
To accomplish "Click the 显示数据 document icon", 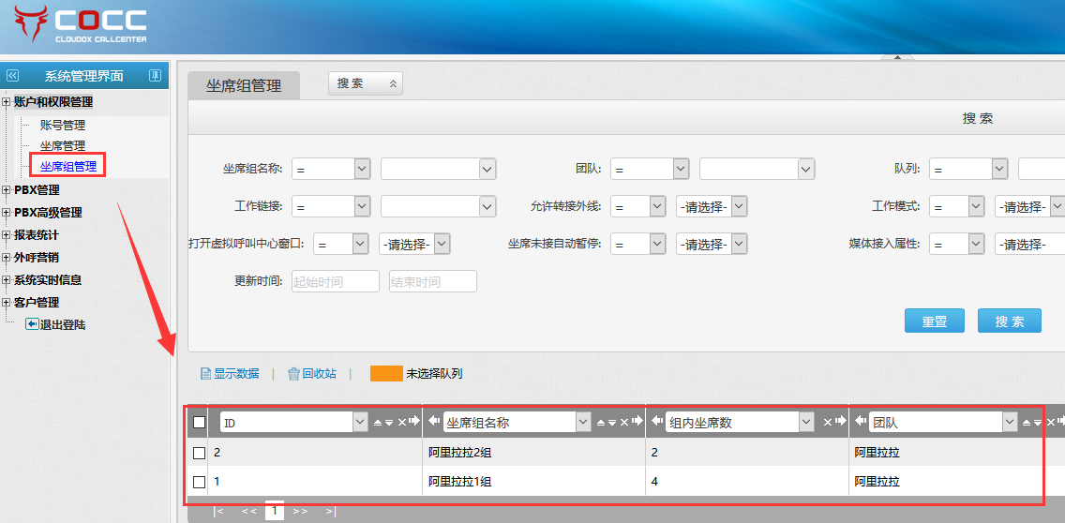I will click(x=206, y=374).
